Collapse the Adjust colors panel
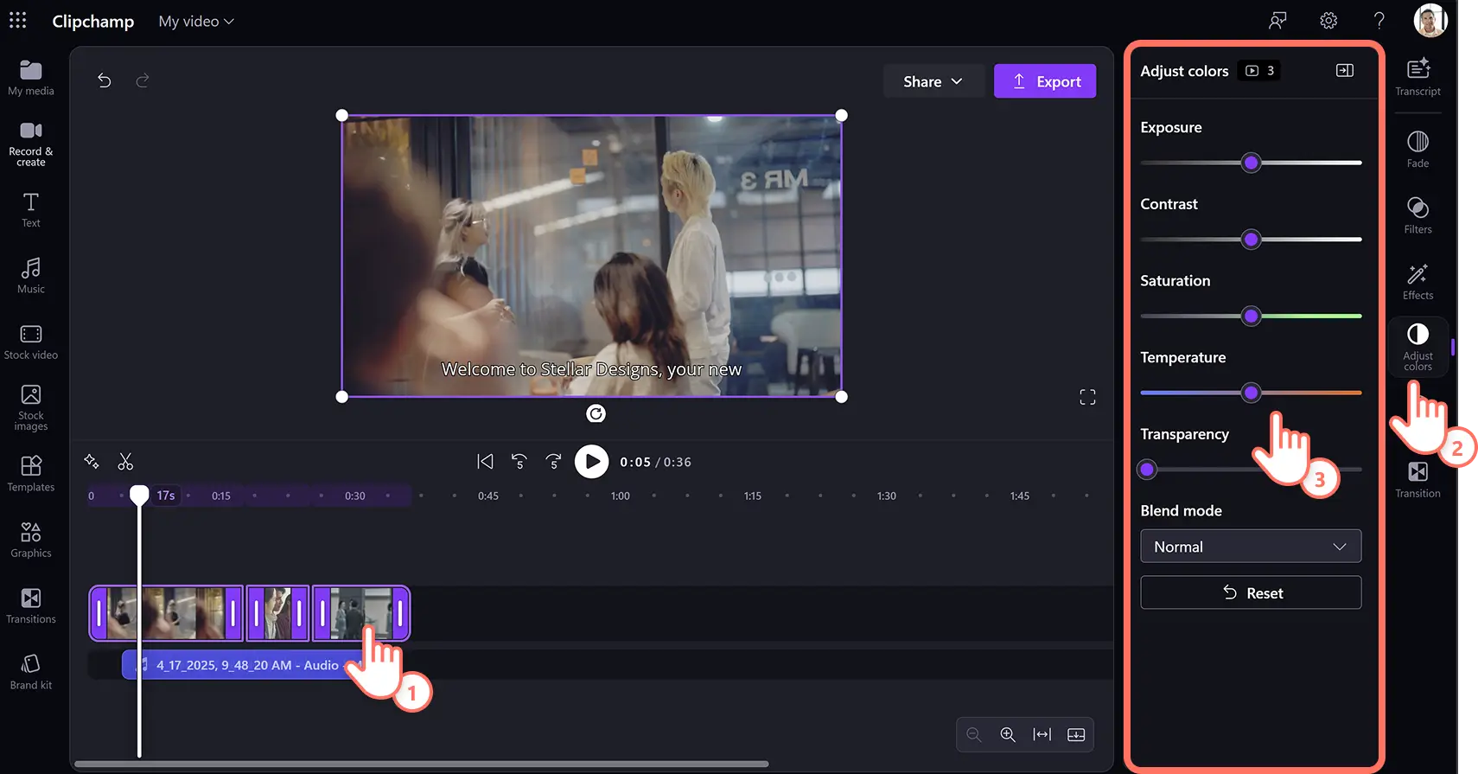This screenshot has height=774, width=1478. (1344, 71)
